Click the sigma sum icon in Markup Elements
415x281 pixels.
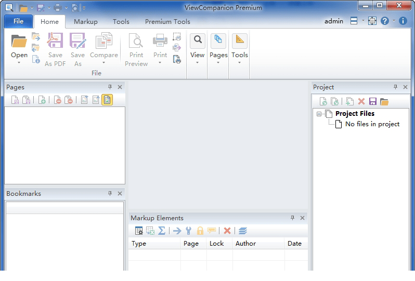pyautogui.click(x=162, y=231)
